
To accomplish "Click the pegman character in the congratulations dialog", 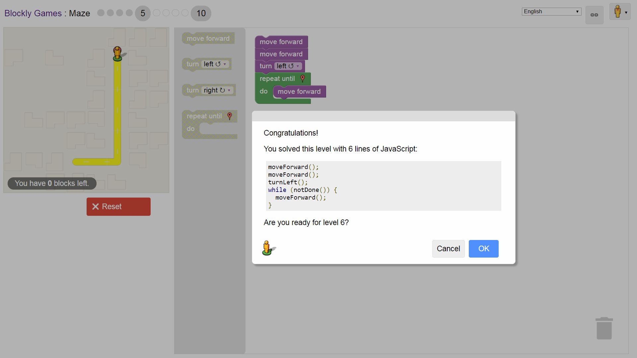I will click(267, 248).
